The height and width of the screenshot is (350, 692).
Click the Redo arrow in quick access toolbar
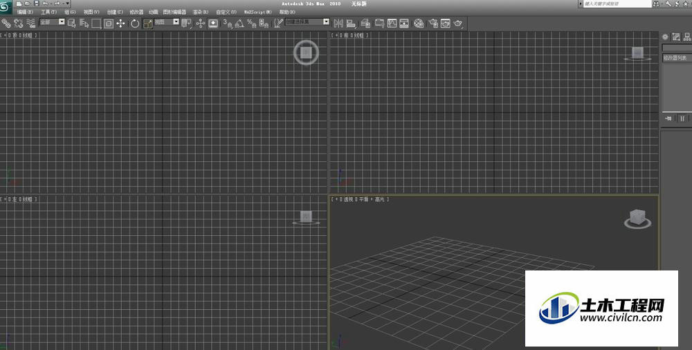click(57, 3)
